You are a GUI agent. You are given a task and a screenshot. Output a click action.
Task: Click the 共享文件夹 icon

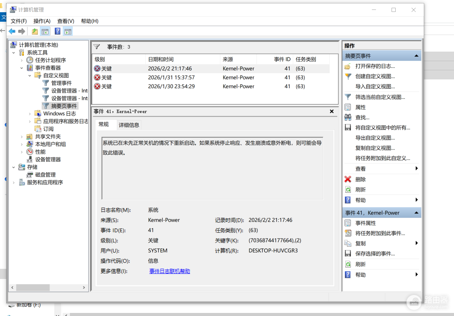pos(30,136)
